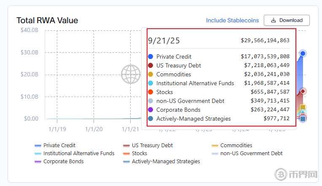Screen dimensions: 322x186
Task: Click the download arrow icon
Action: pos(274,20)
